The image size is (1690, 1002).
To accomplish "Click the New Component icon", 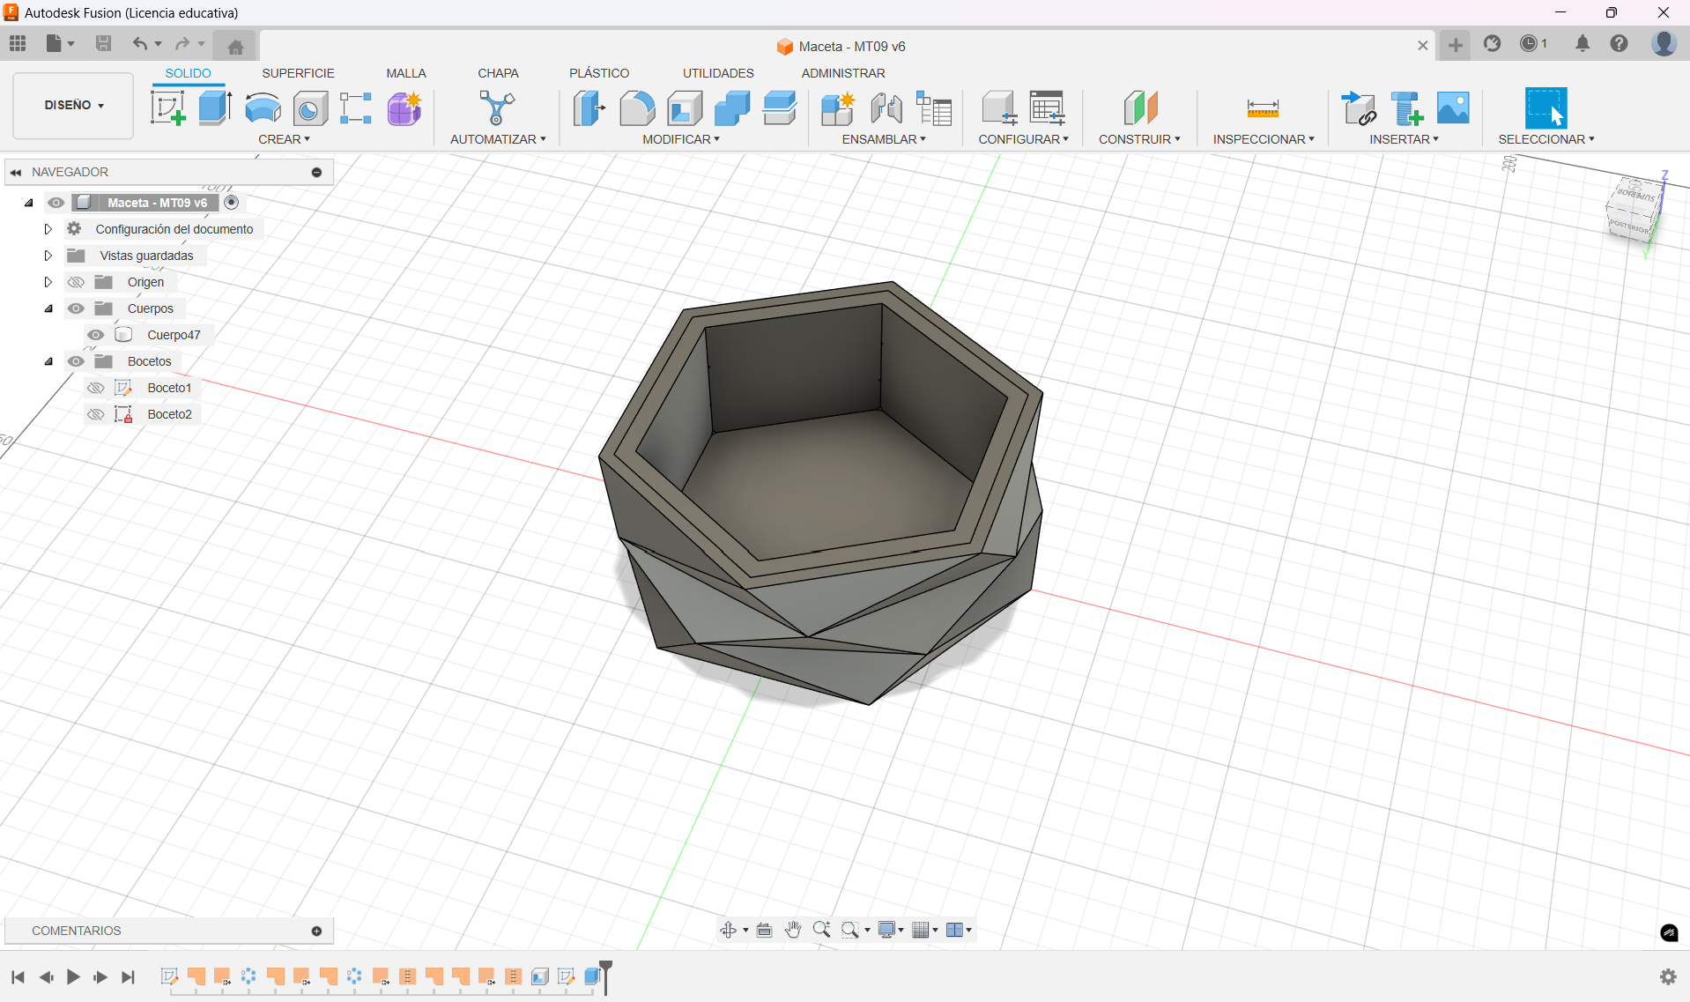I will pos(838,108).
